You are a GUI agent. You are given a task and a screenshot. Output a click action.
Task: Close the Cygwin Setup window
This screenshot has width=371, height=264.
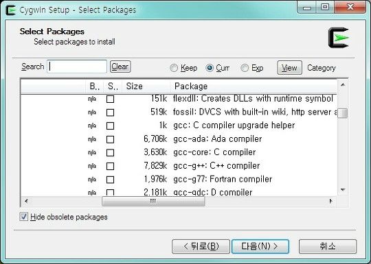[350, 8]
